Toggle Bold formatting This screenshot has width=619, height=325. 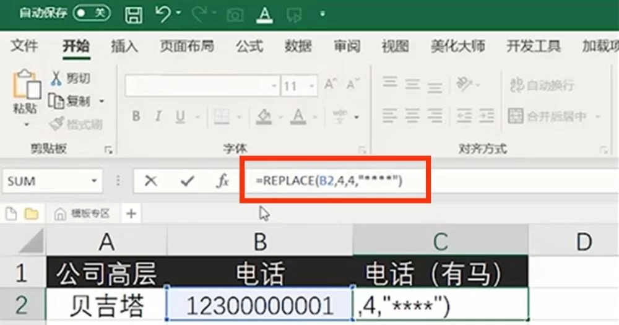click(x=136, y=116)
